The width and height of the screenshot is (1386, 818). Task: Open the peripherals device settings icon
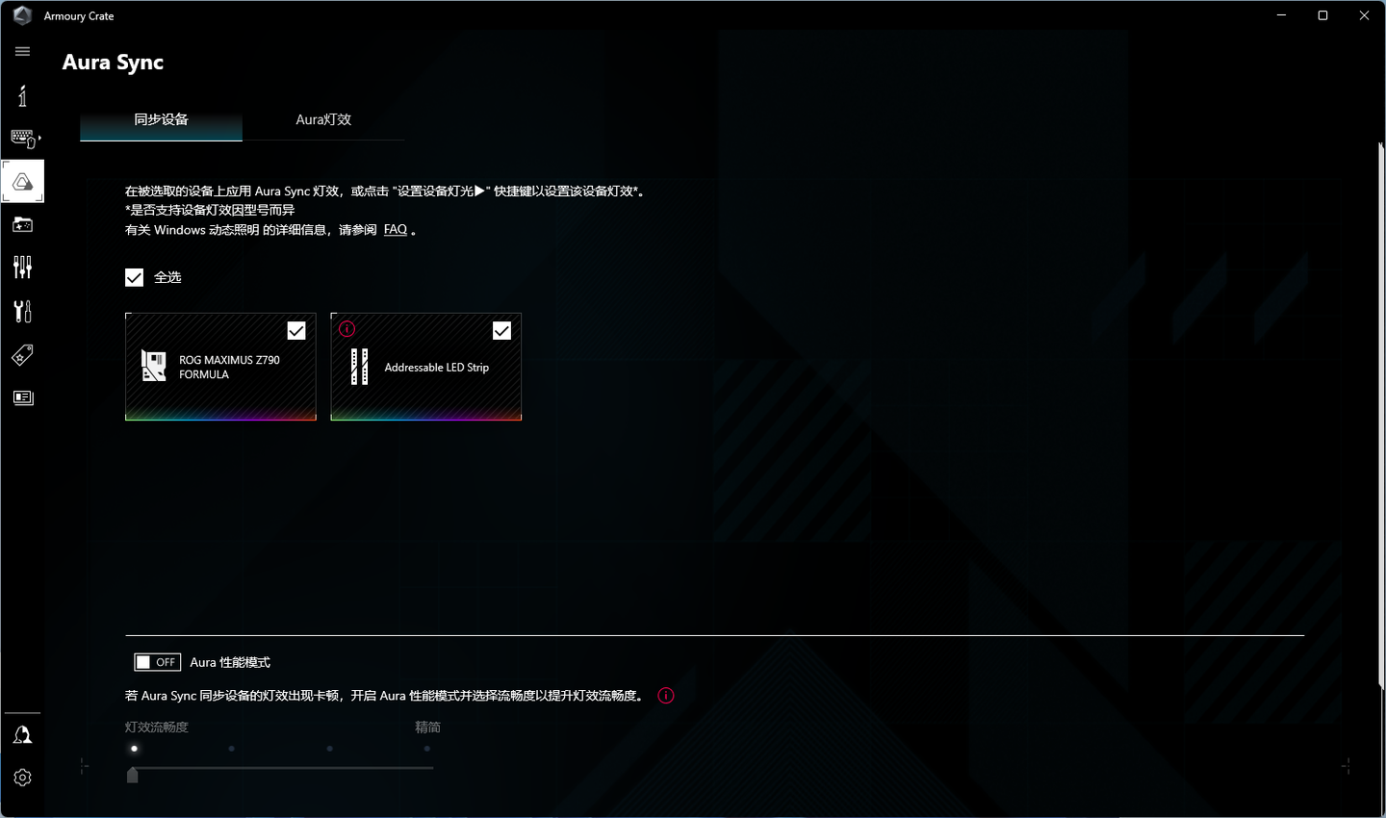[x=21, y=139]
